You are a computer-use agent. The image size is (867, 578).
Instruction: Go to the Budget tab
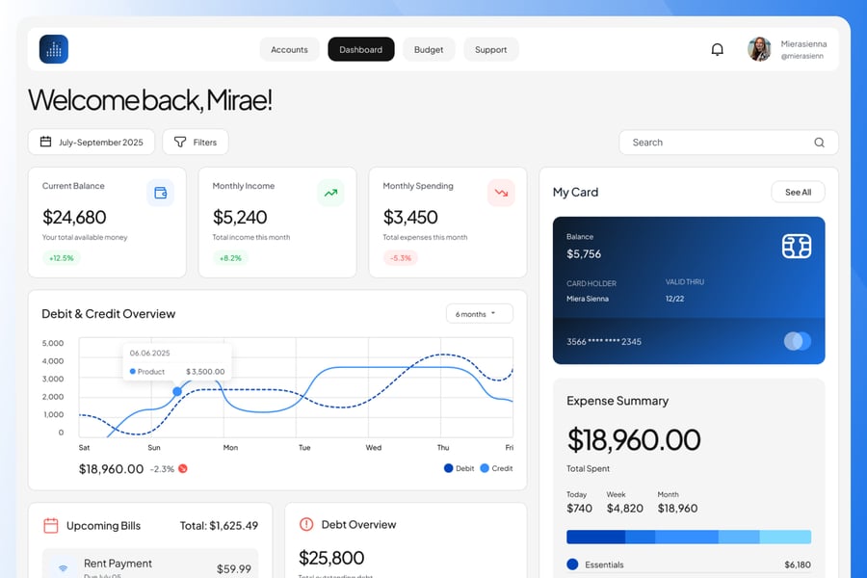[429, 49]
